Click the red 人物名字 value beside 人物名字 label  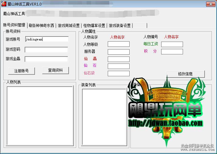117,37
